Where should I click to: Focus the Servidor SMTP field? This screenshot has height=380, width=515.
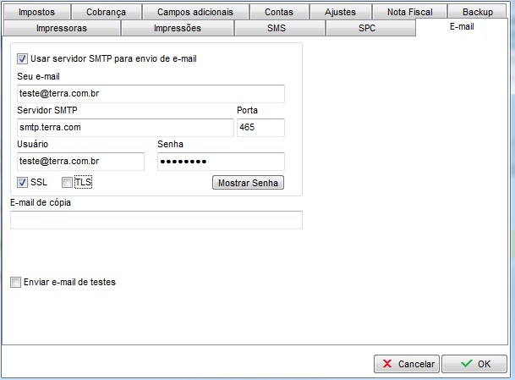point(124,128)
